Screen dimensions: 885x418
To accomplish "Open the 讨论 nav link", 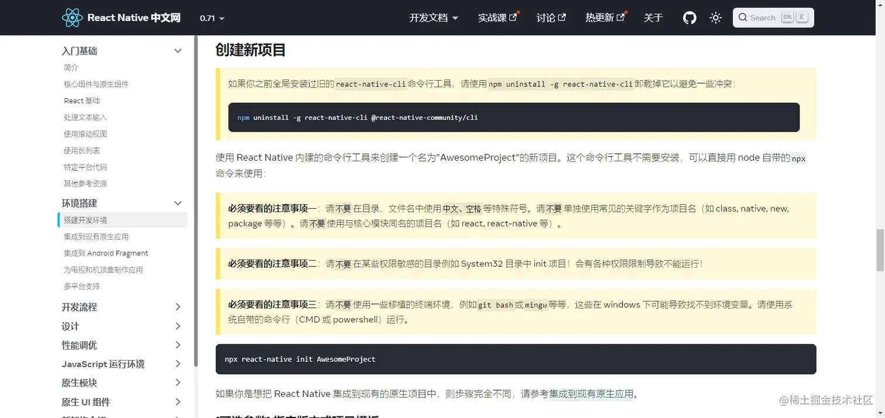I will pos(551,18).
